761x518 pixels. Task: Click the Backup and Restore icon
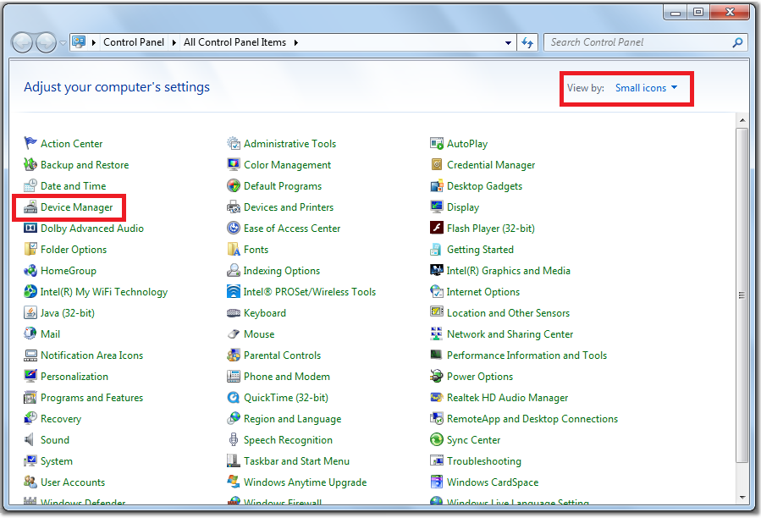tap(30, 164)
